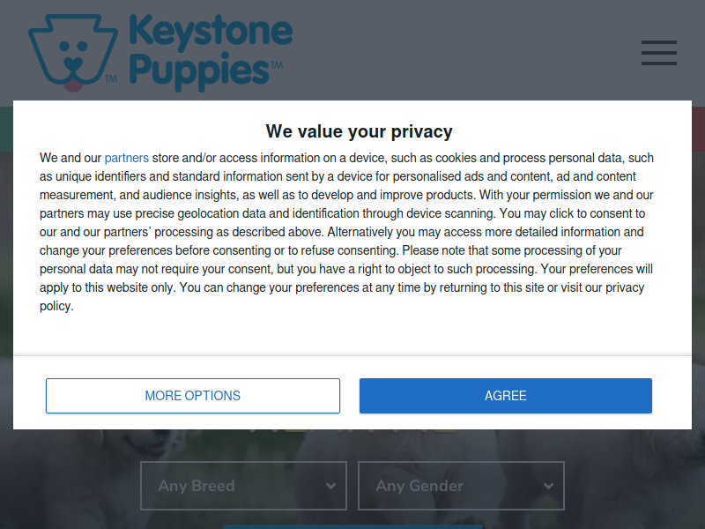Image resolution: width=705 pixels, height=529 pixels.
Task: Open the Any Breed dropdown
Action: [244, 486]
